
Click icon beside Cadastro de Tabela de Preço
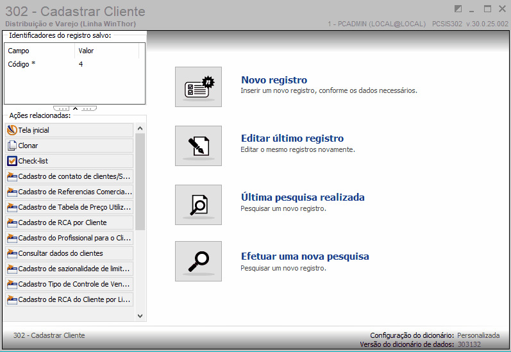[x=12, y=207]
